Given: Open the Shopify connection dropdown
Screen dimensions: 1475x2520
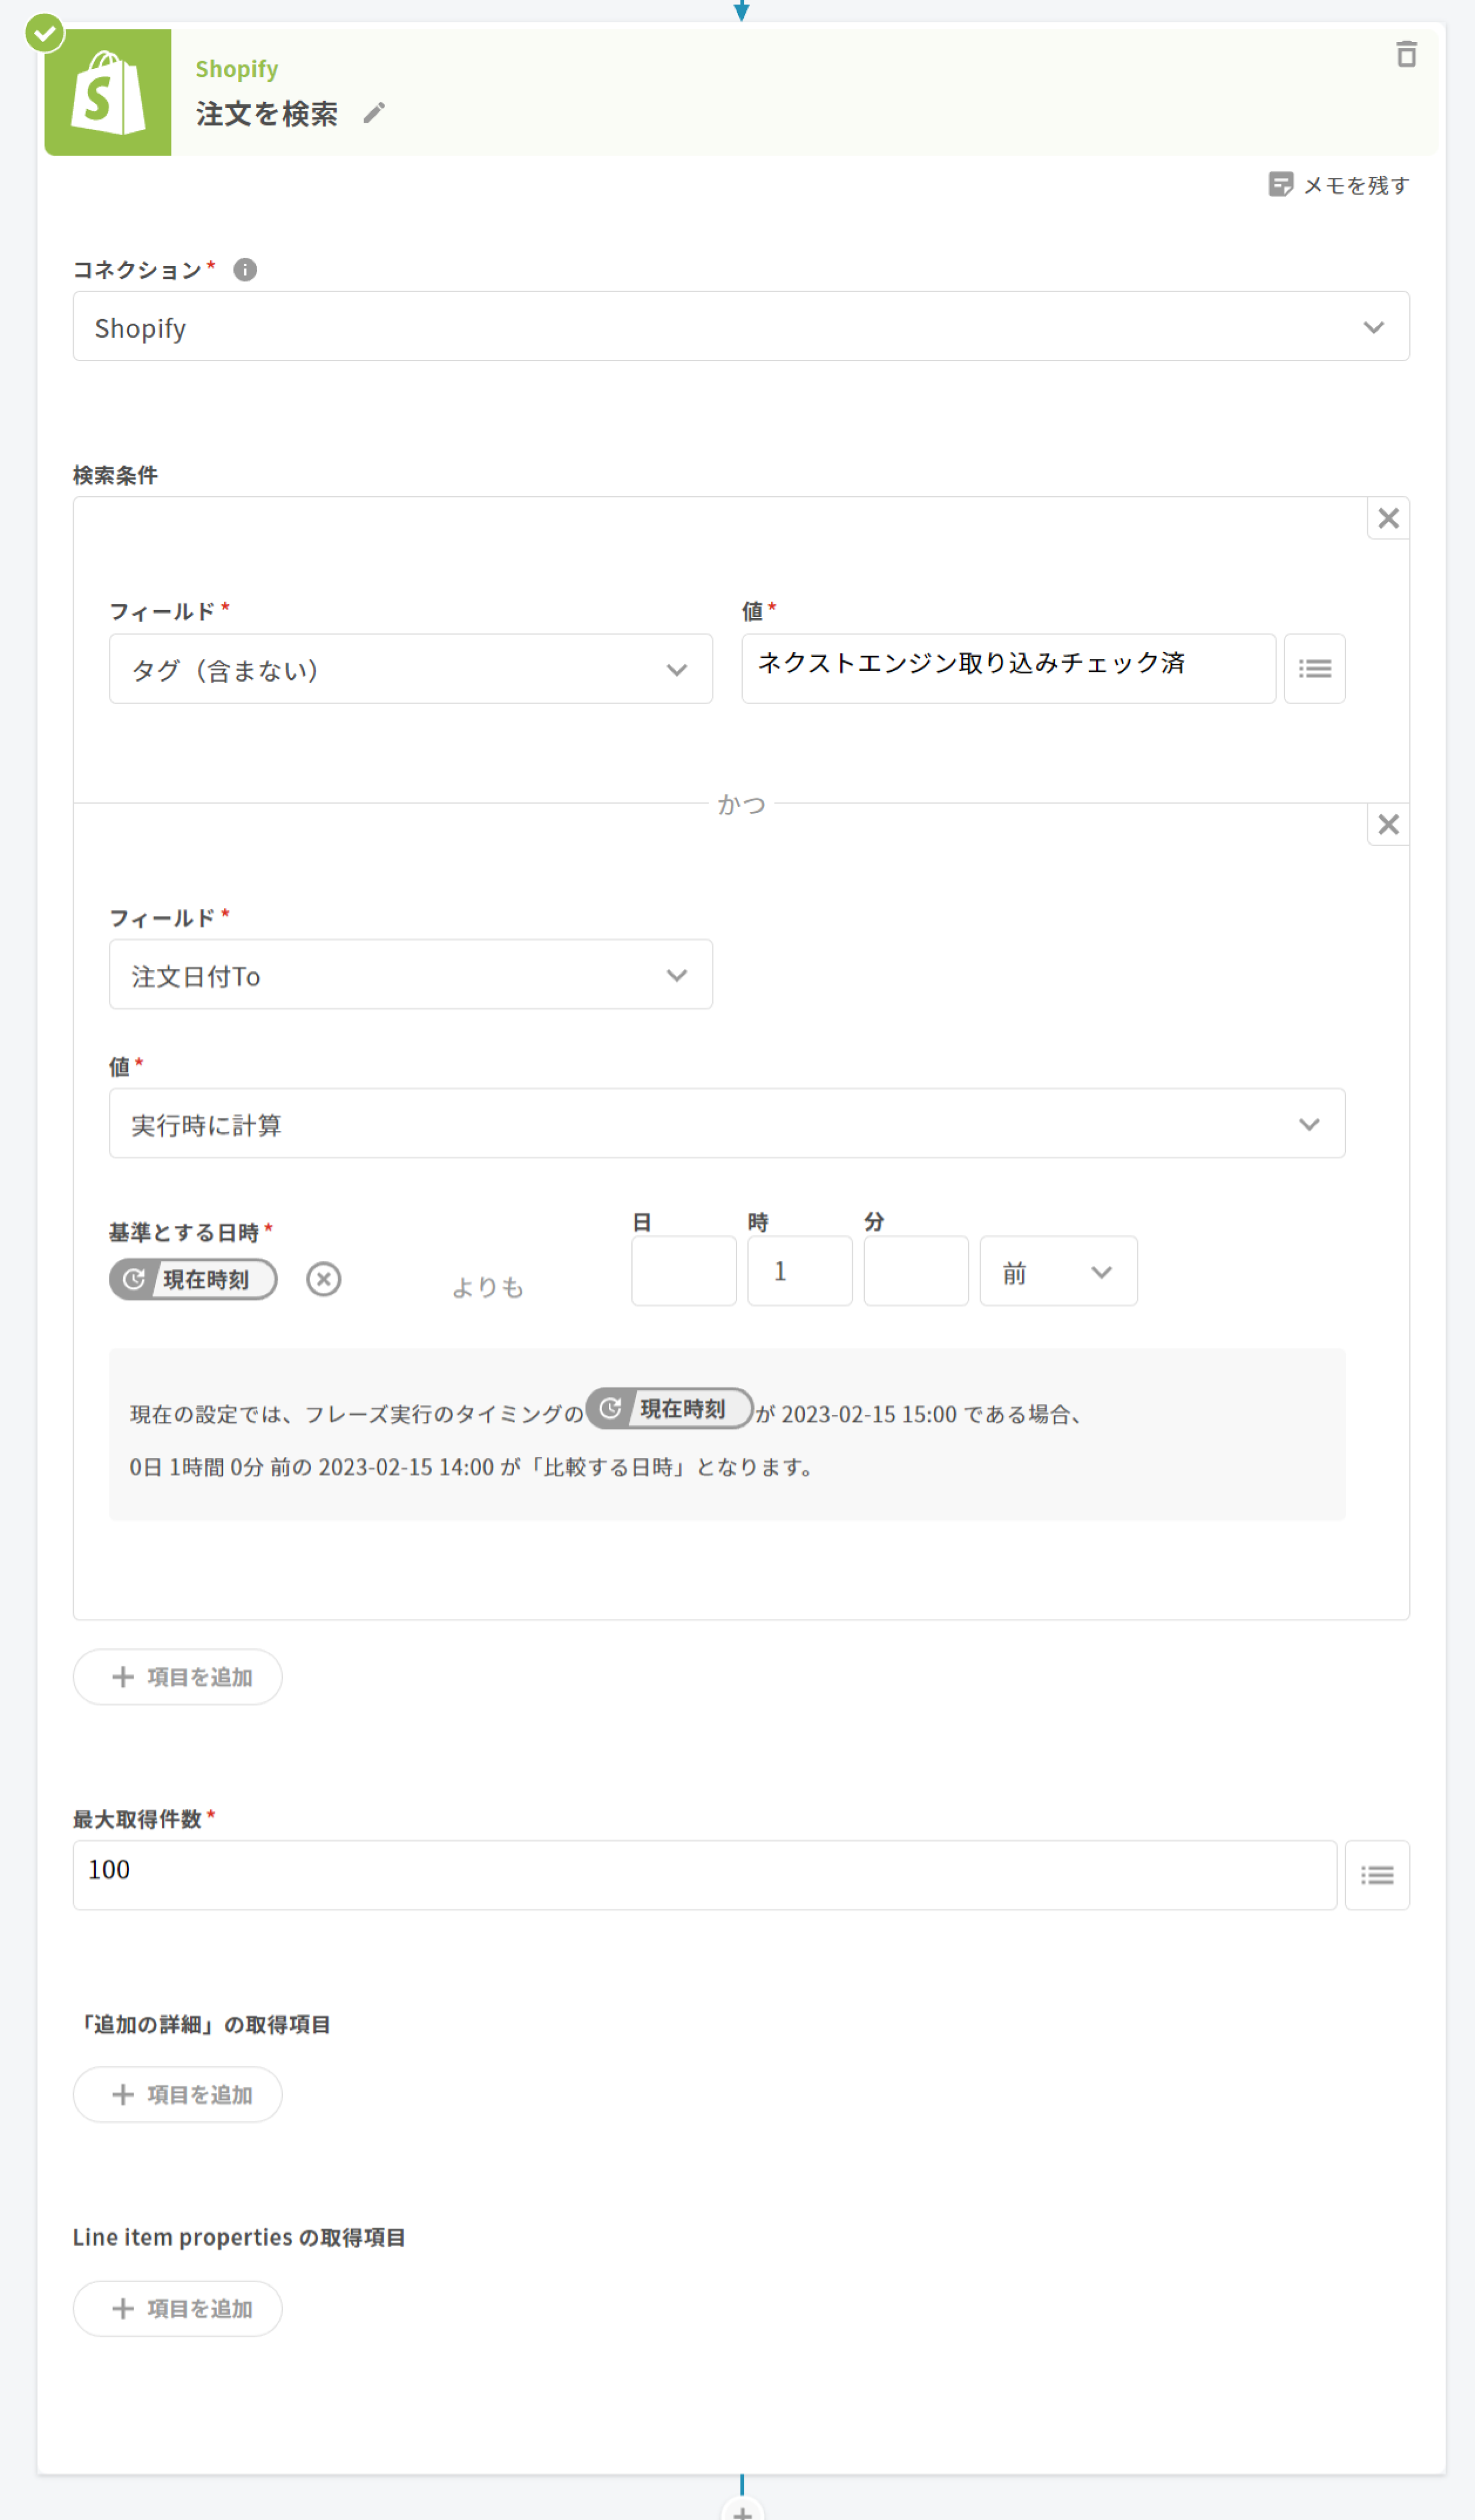Looking at the screenshot, I should pyautogui.click(x=740, y=327).
